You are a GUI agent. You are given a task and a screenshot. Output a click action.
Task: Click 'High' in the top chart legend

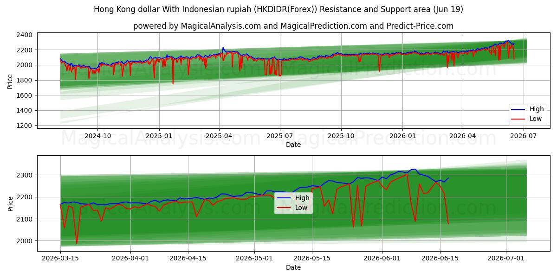pyautogui.click(x=537, y=109)
